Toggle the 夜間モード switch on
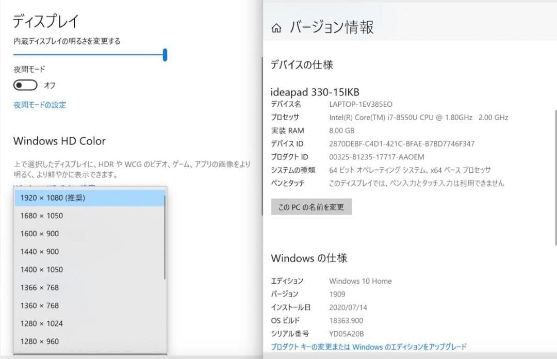Viewport: 557px width, 359px height. click(24, 85)
